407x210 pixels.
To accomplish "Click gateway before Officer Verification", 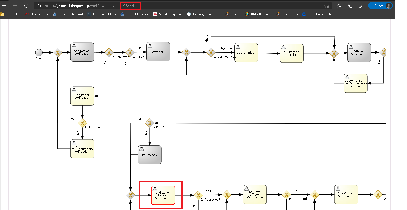I will click(334, 53).
